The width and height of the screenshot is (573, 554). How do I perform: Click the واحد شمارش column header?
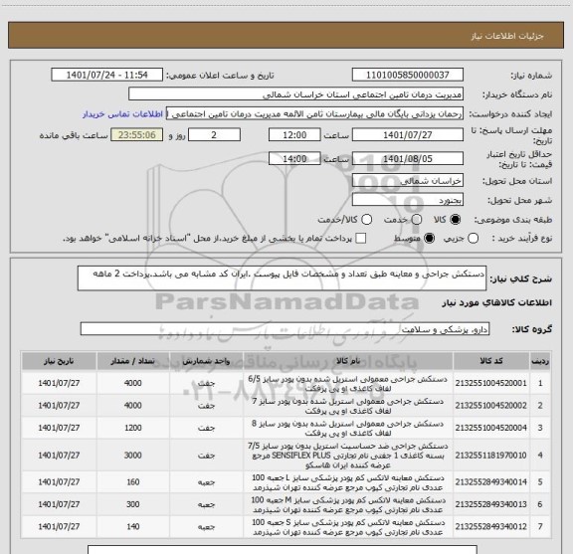point(207,361)
